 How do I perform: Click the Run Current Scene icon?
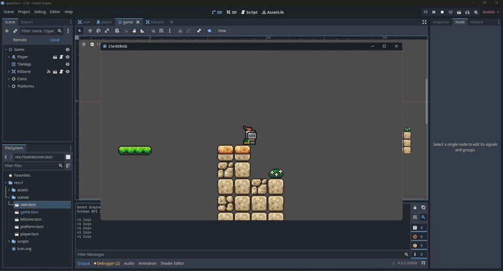coord(459,12)
